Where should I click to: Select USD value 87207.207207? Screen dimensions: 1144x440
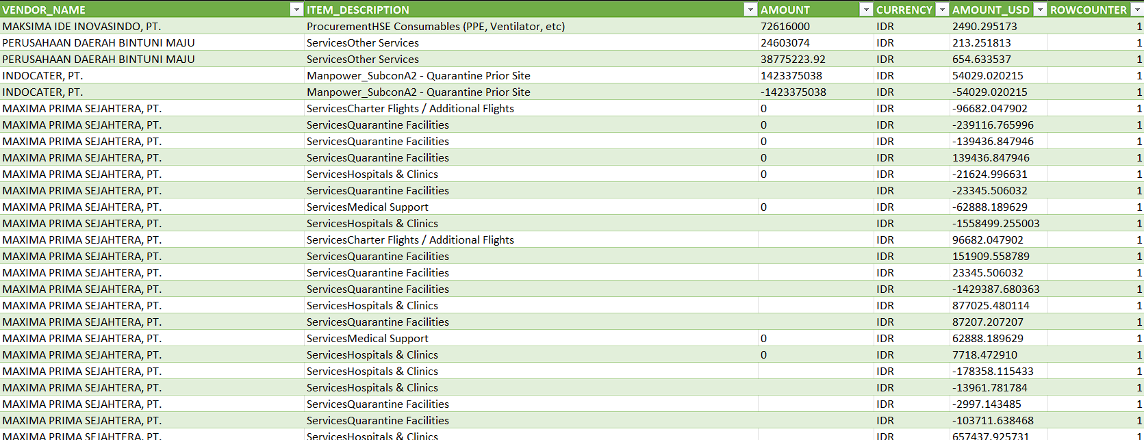point(999,322)
